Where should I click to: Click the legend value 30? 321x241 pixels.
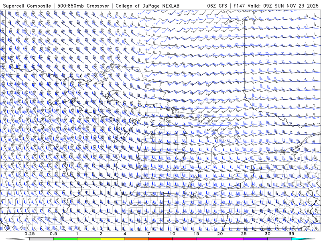click(x=268, y=234)
